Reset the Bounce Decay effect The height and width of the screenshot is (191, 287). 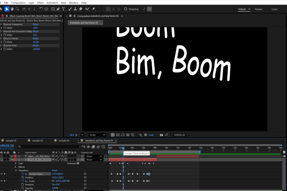tap(36, 38)
